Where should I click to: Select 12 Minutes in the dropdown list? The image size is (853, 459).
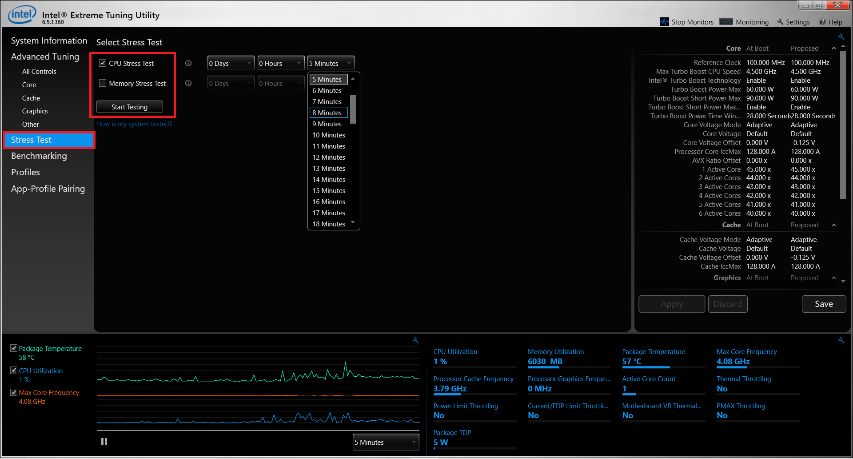click(329, 157)
